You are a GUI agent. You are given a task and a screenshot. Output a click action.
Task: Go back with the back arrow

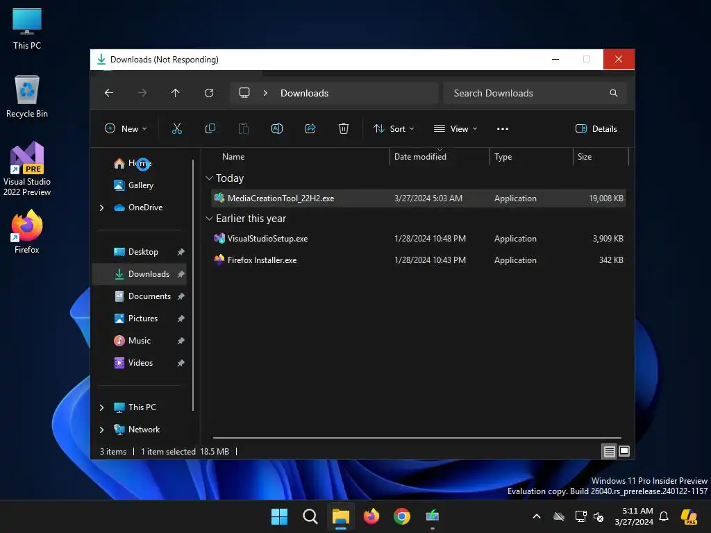point(109,93)
